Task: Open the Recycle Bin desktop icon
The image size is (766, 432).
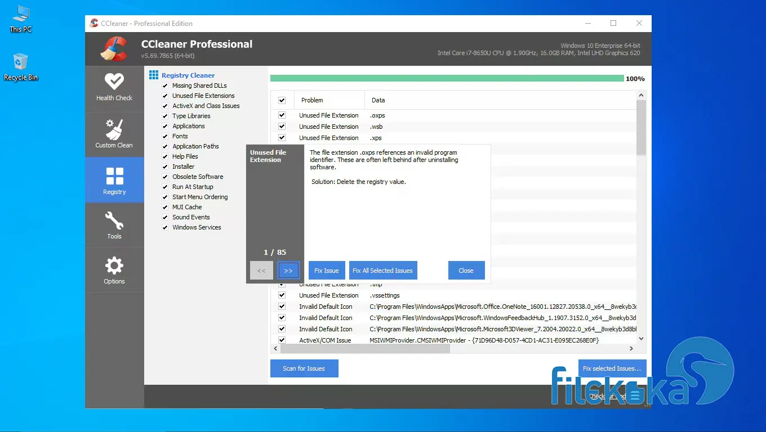Action: click(21, 67)
